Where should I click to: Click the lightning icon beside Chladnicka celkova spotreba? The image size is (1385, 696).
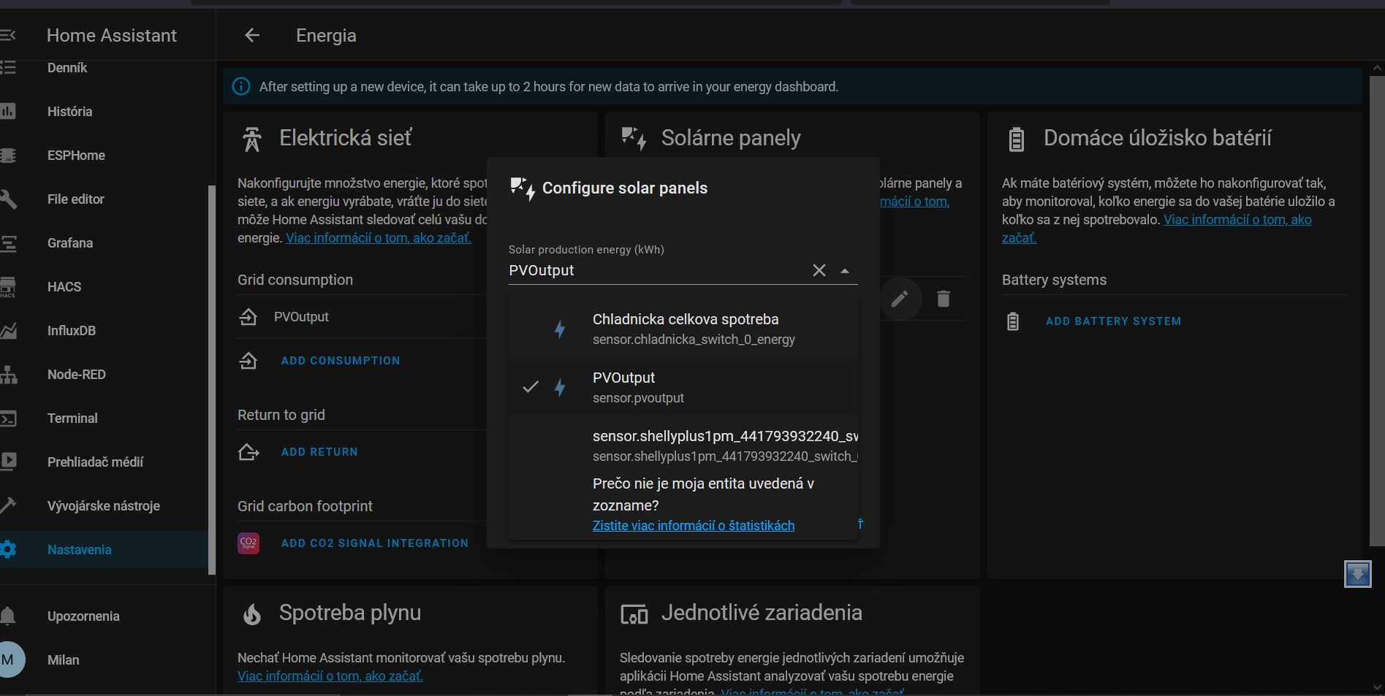pos(560,329)
